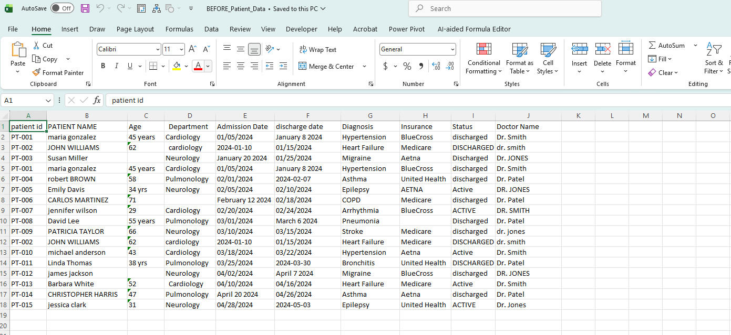731x335 pixels.
Task: Click the Save icon in title bar
Action: pos(85,8)
